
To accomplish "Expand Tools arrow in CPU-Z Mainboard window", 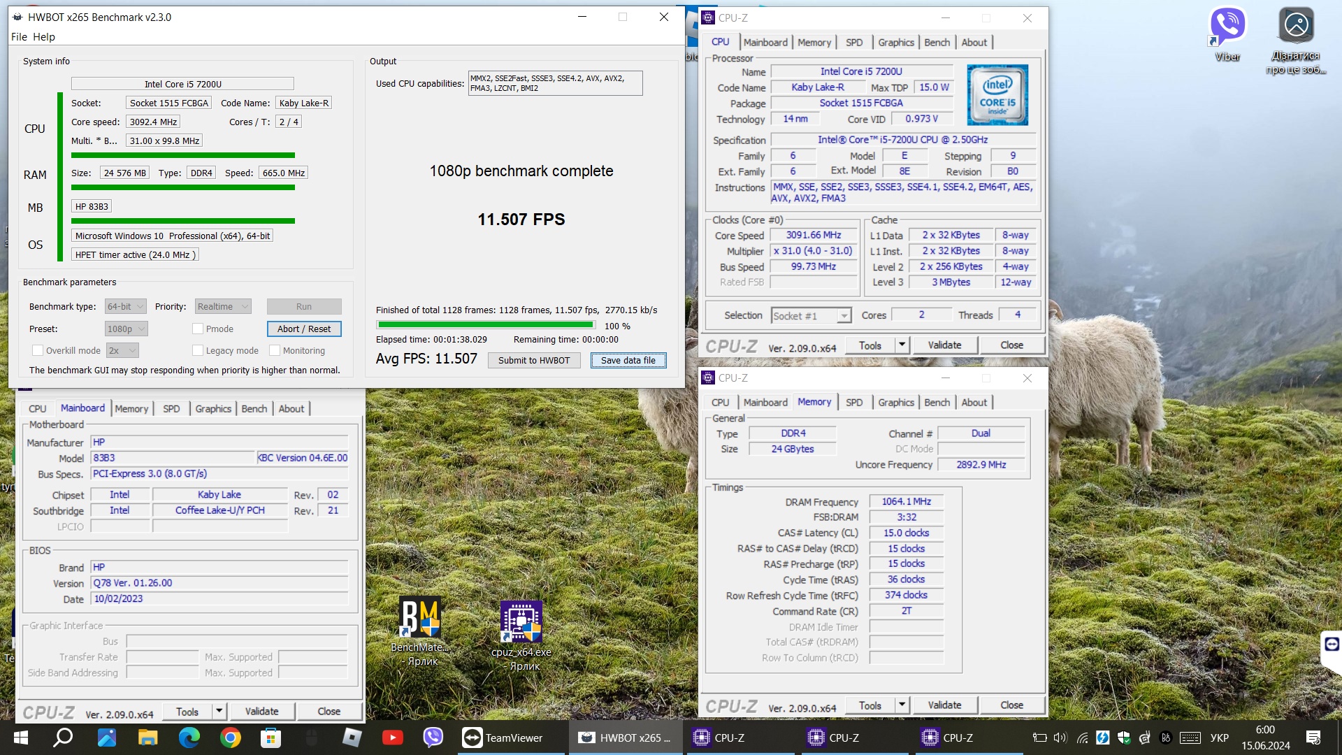I will 219,711.
